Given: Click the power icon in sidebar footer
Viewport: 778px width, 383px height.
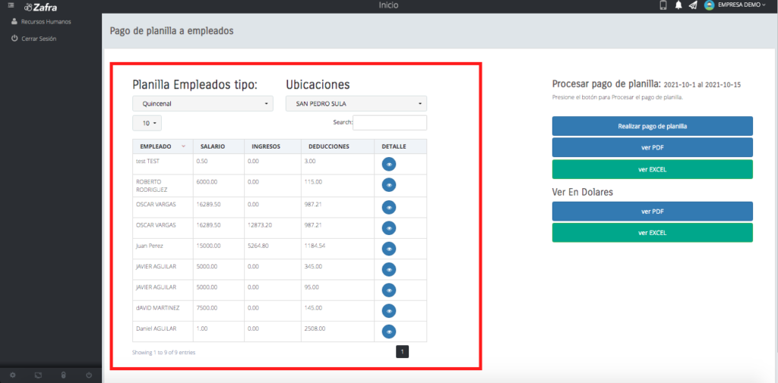Looking at the screenshot, I should (89, 375).
